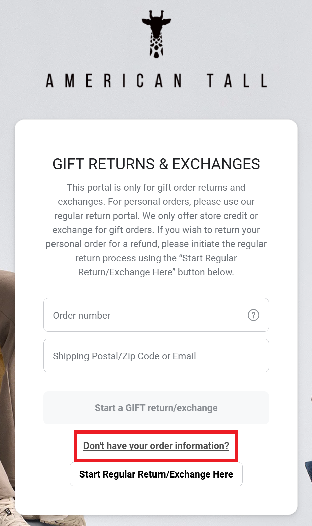Click the giraffe head logo icon
The image size is (312, 526).
[156, 34]
